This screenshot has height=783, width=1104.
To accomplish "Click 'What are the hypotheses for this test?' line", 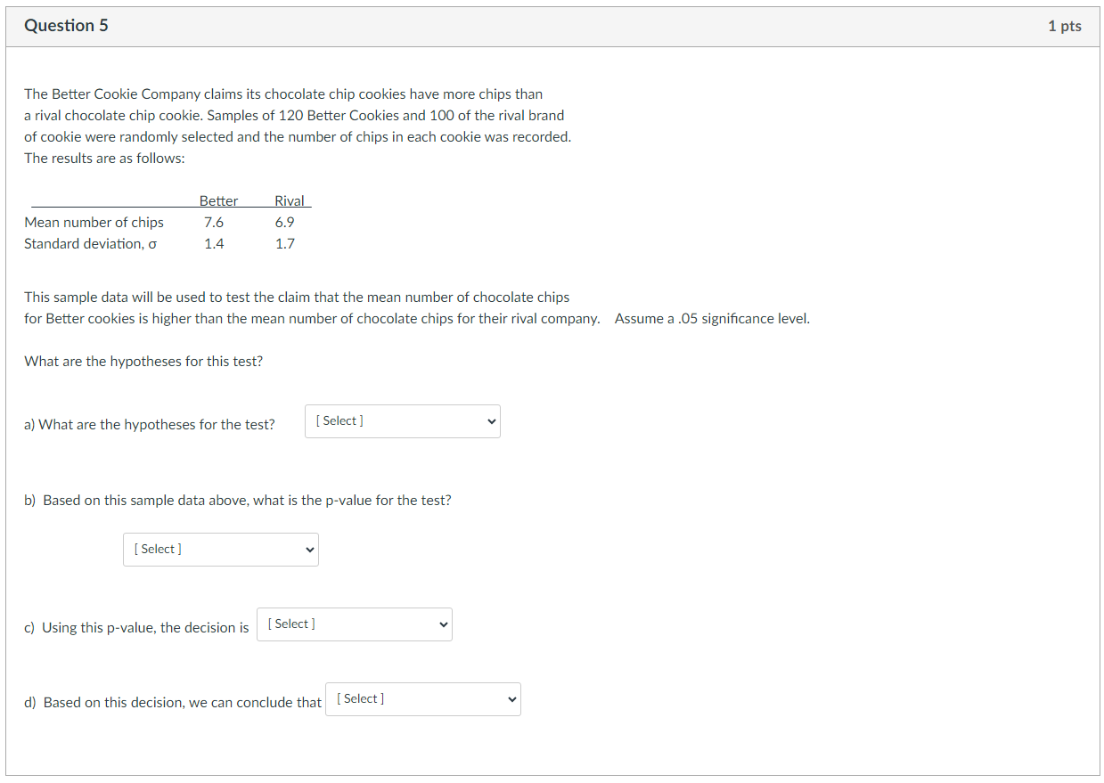I will [x=143, y=362].
